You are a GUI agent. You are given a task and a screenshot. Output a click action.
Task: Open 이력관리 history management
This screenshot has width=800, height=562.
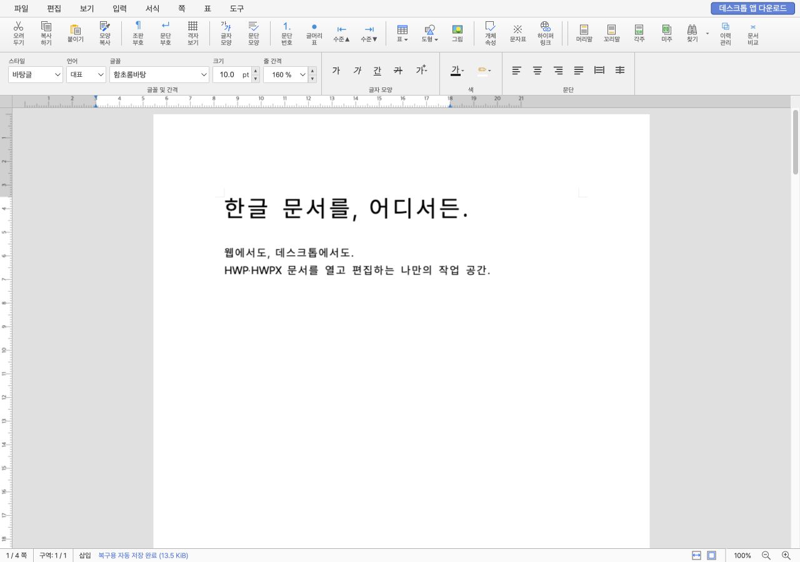pos(725,33)
